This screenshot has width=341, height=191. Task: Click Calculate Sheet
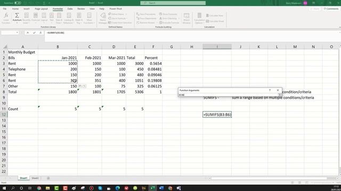click(215, 21)
